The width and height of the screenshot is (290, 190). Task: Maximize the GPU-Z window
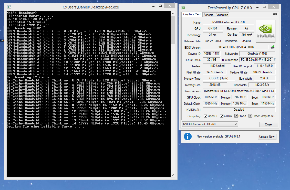(x=264, y=7)
